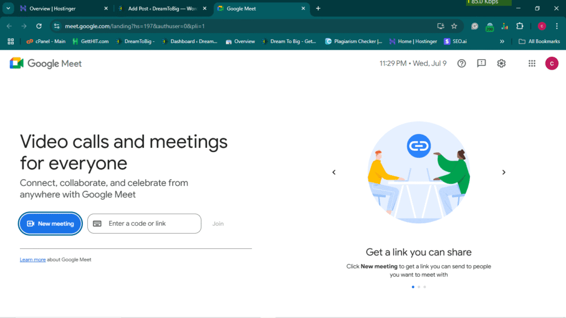Image resolution: width=566 pixels, height=318 pixels.
Task: Go to previous carousel slide with left arrow
Action: click(334, 172)
